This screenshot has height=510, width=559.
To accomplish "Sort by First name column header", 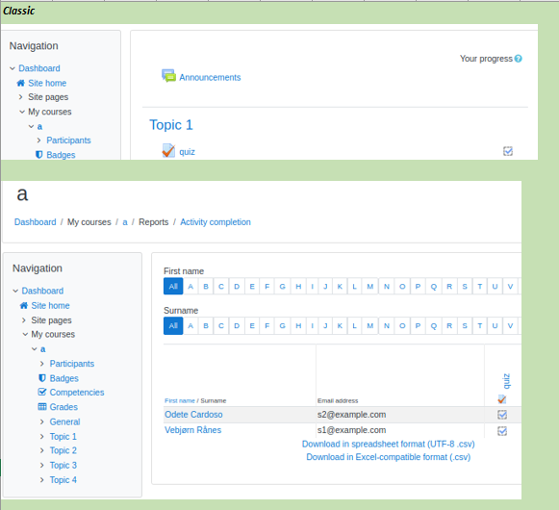I will tap(180, 401).
